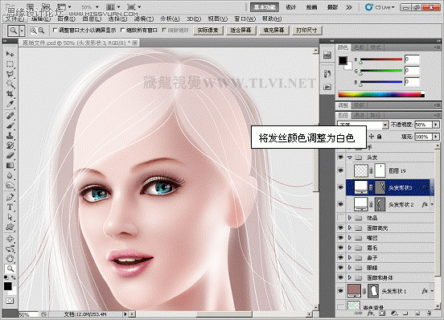
Task: Select the Eraser tool
Action: [10, 155]
